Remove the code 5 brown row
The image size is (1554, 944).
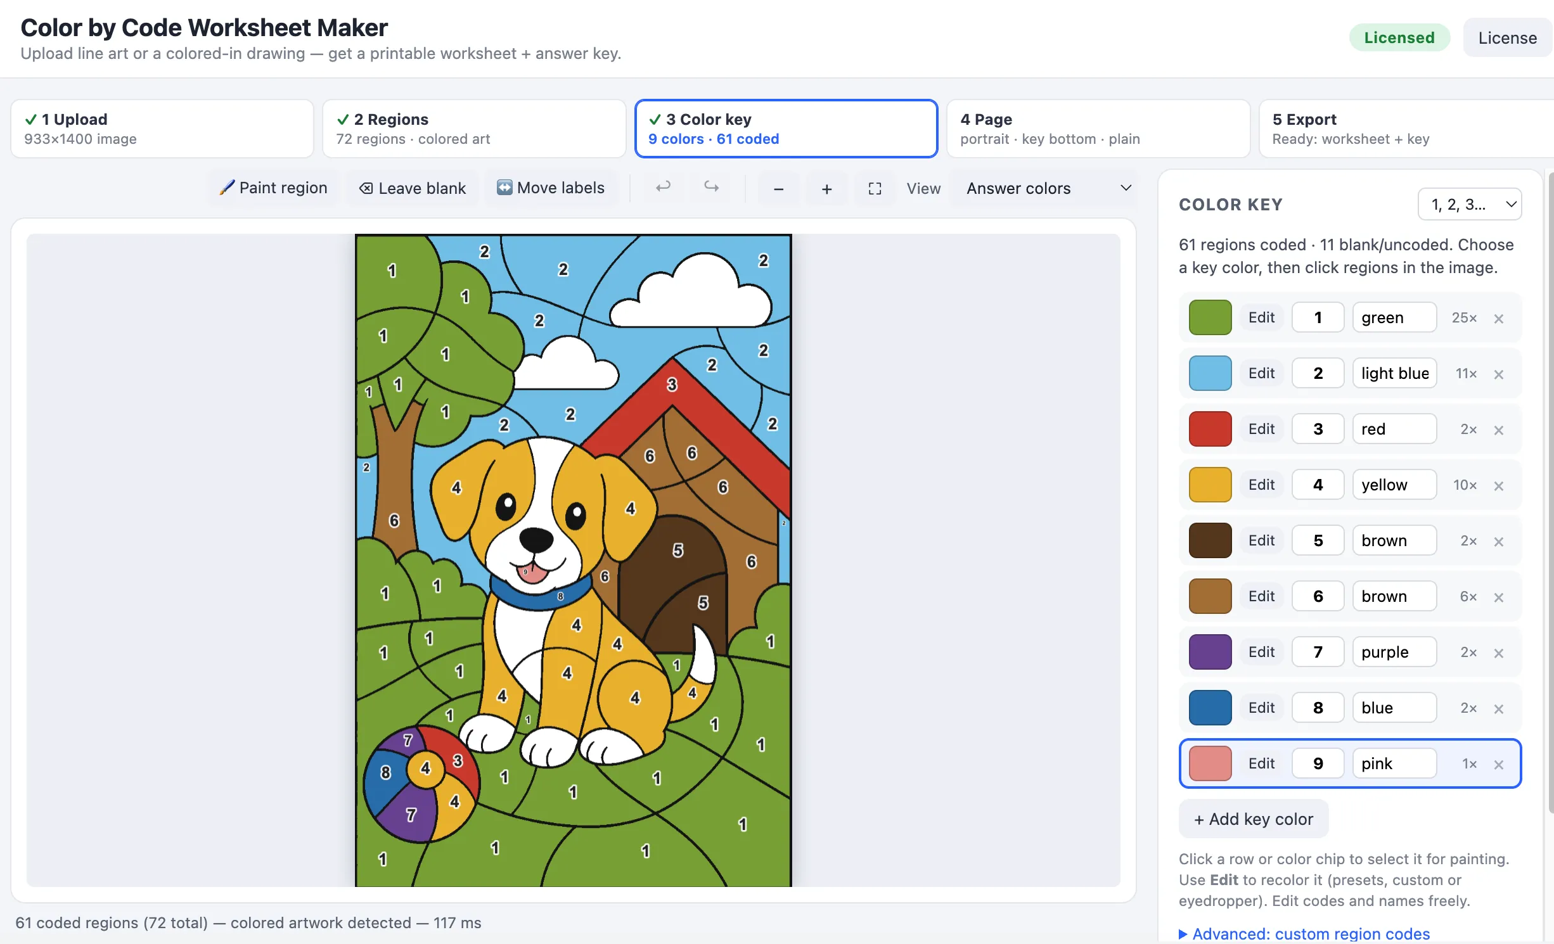tap(1499, 542)
